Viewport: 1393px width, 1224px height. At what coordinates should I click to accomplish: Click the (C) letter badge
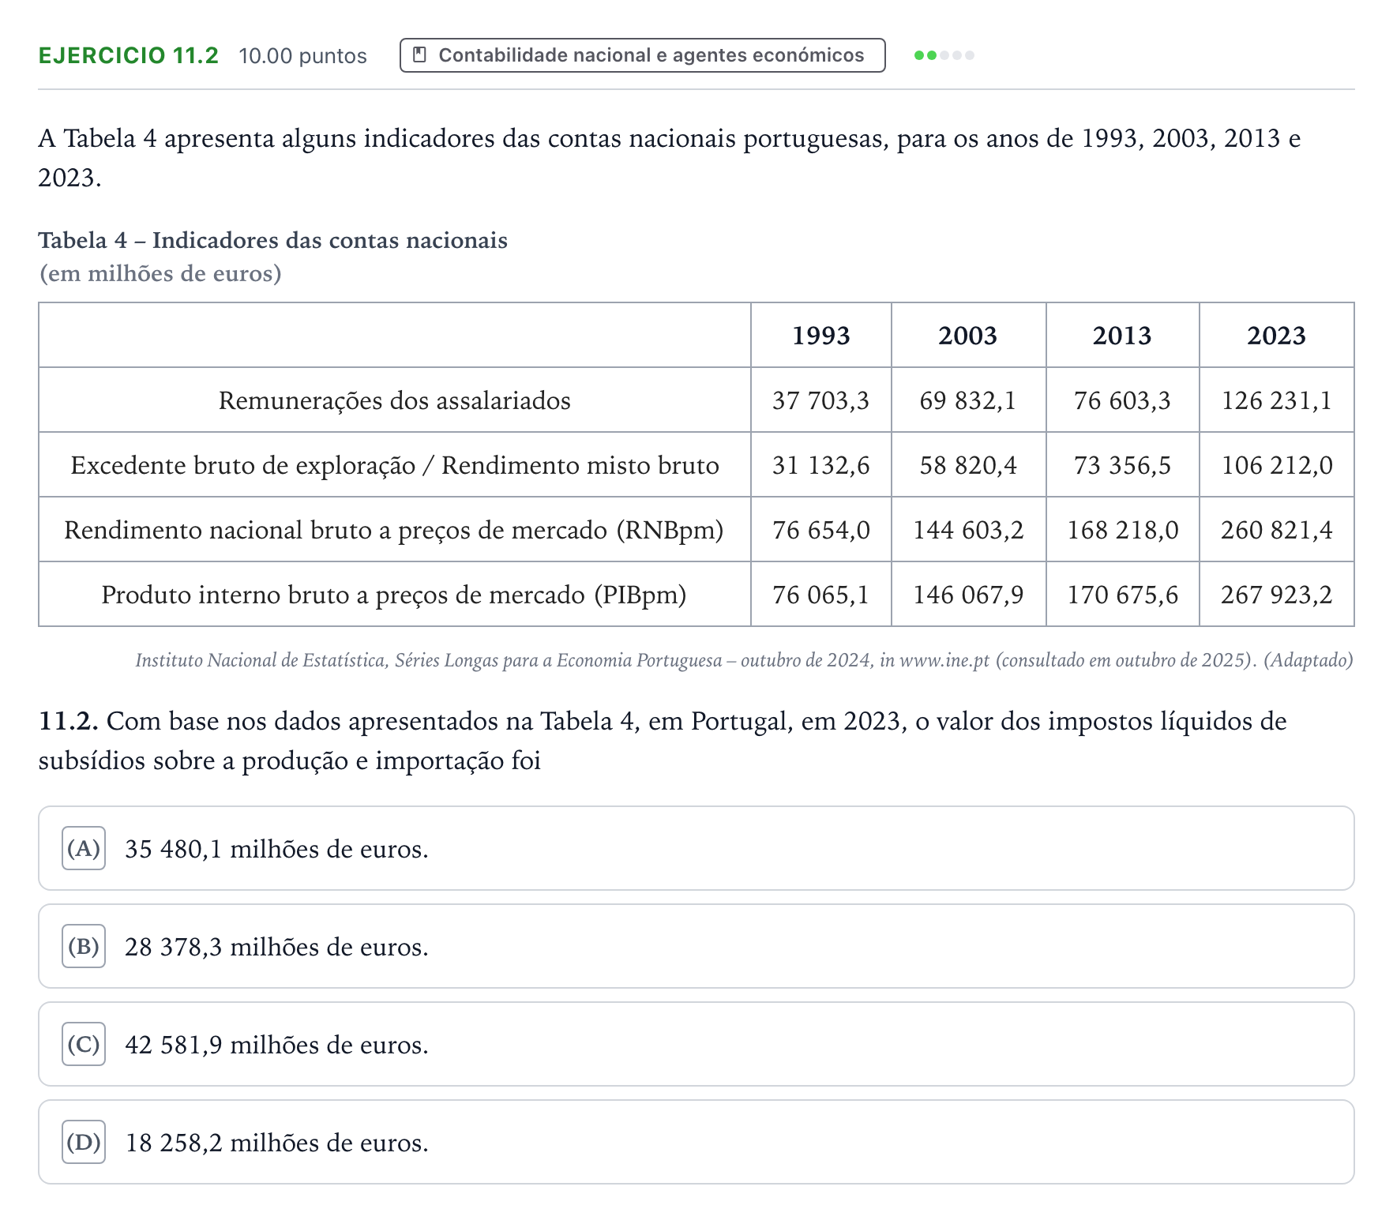[x=84, y=1044]
